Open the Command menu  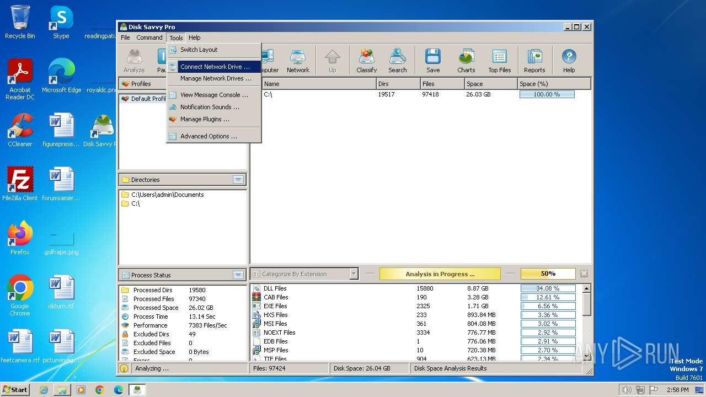(x=149, y=37)
